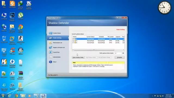Select the D: drive icon in the volume list
Image resolution: width=174 pixels, height=98 pixels.
75,41
